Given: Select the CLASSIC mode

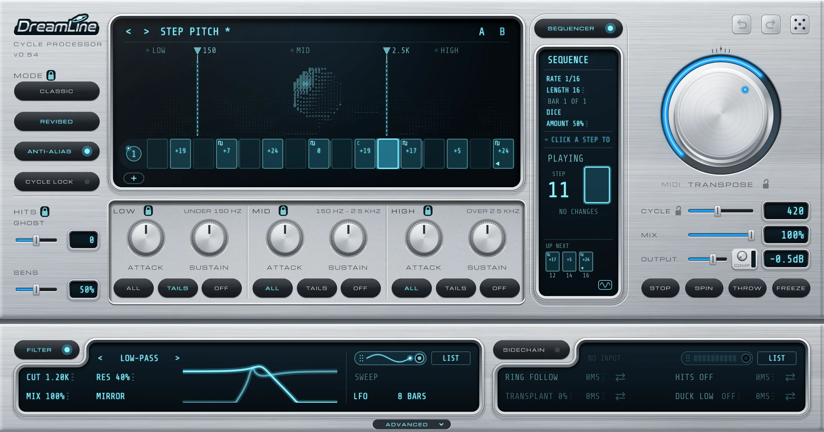Looking at the screenshot, I should tap(57, 91).
